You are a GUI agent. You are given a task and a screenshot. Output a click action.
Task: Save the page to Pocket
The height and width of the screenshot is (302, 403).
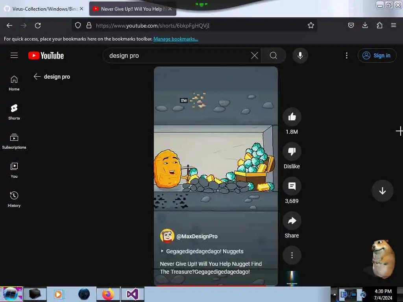[x=351, y=25]
